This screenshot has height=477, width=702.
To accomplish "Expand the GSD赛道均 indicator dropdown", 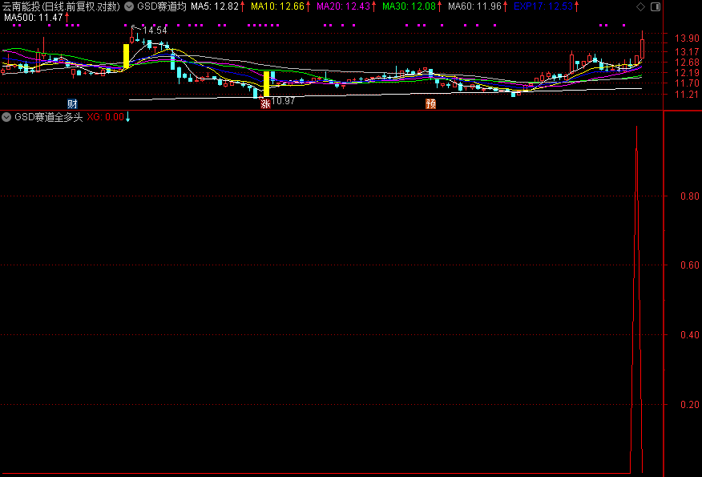I will click(x=129, y=6).
